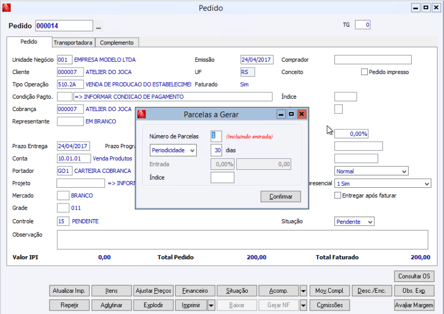Click the Acomp. button
Screen dimensions: 444x314
pos(279,290)
